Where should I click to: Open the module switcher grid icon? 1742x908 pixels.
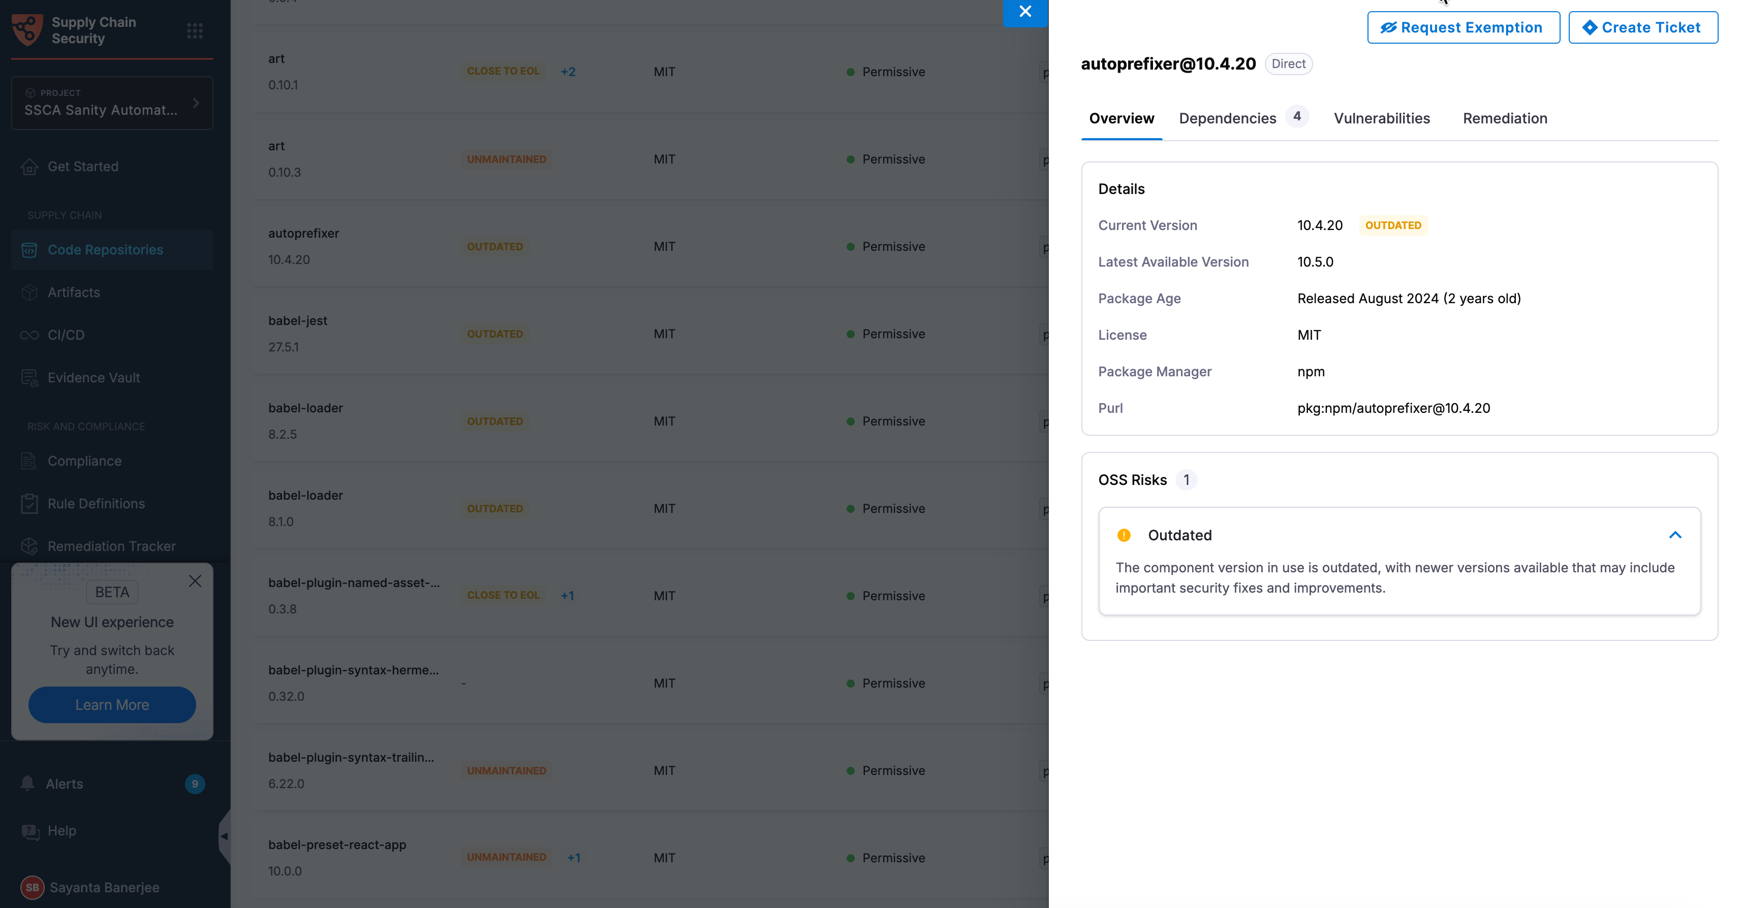195,30
